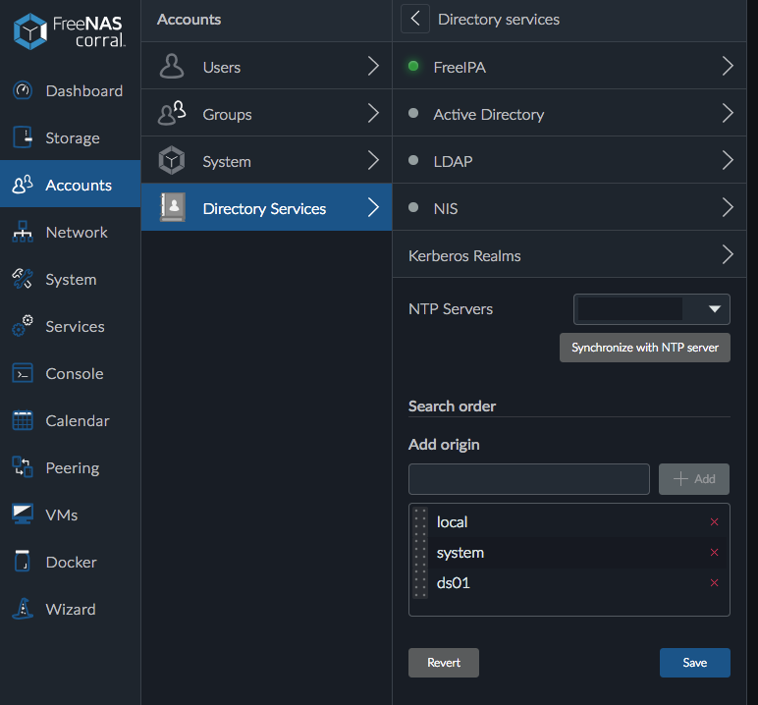Click the Docker container icon
758x705 pixels.
pos(23,562)
